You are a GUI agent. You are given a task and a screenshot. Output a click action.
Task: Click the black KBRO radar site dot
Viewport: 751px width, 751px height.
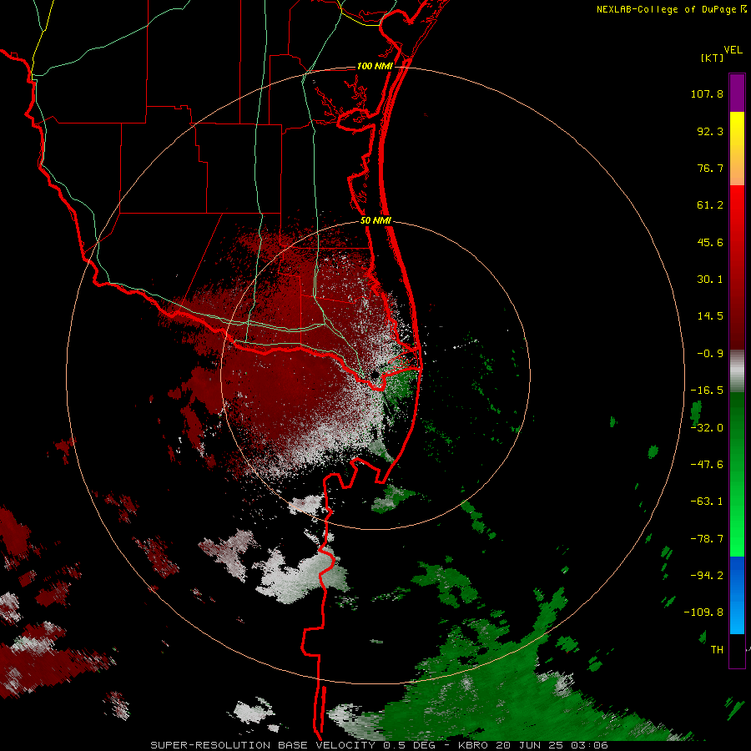point(375,374)
